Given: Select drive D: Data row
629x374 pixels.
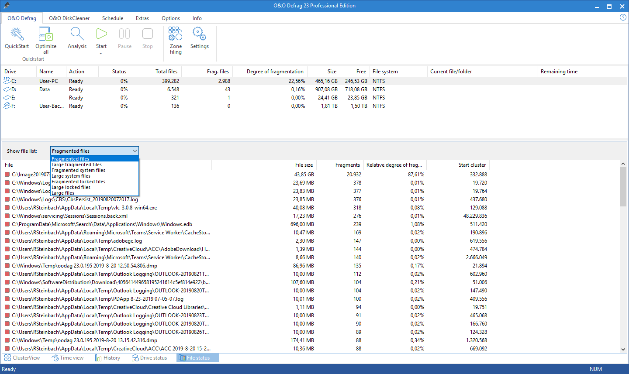Looking at the screenshot, I should [x=44, y=89].
